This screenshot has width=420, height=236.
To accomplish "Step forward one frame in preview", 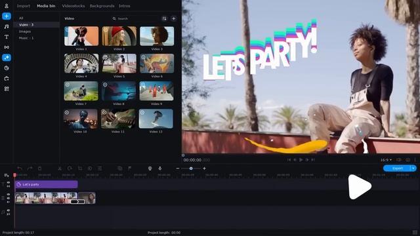I will click(307, 160).
